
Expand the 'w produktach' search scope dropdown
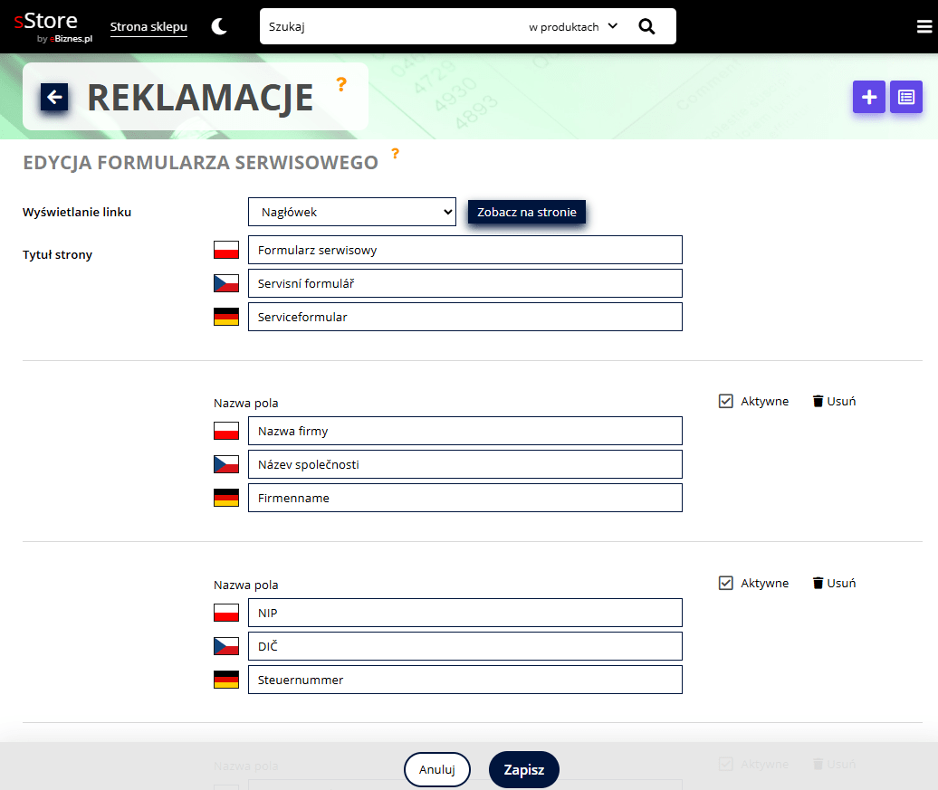572,27
